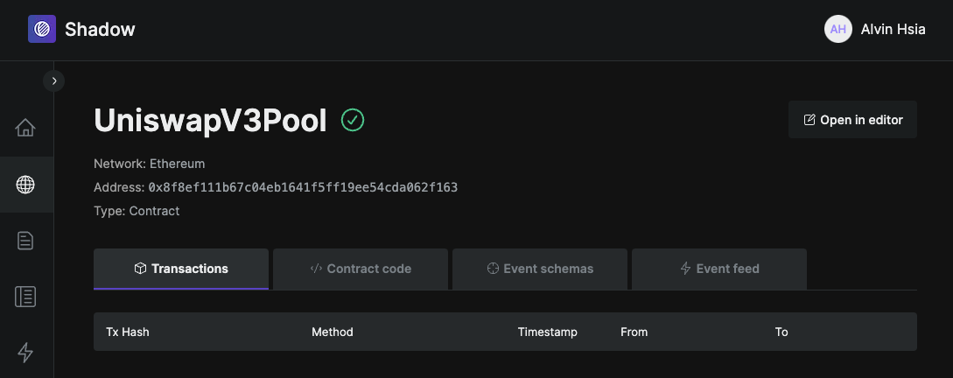Switch to the Contract code tab

361,269
